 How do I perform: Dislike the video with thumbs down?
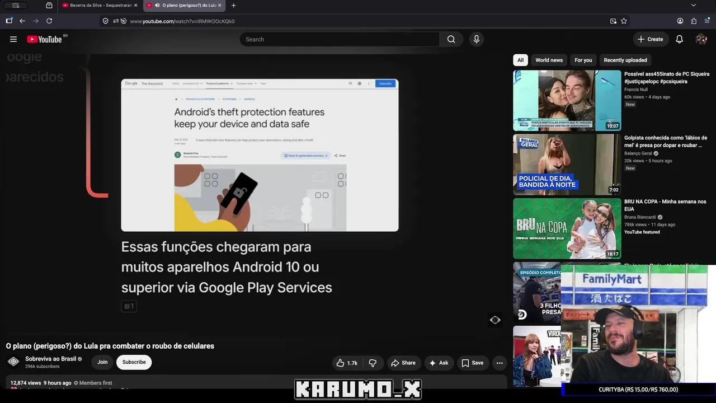pos(373,363)
